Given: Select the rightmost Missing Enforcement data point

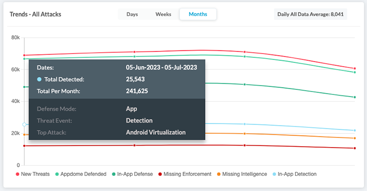Looking at the screenshot, I should 355,148.
